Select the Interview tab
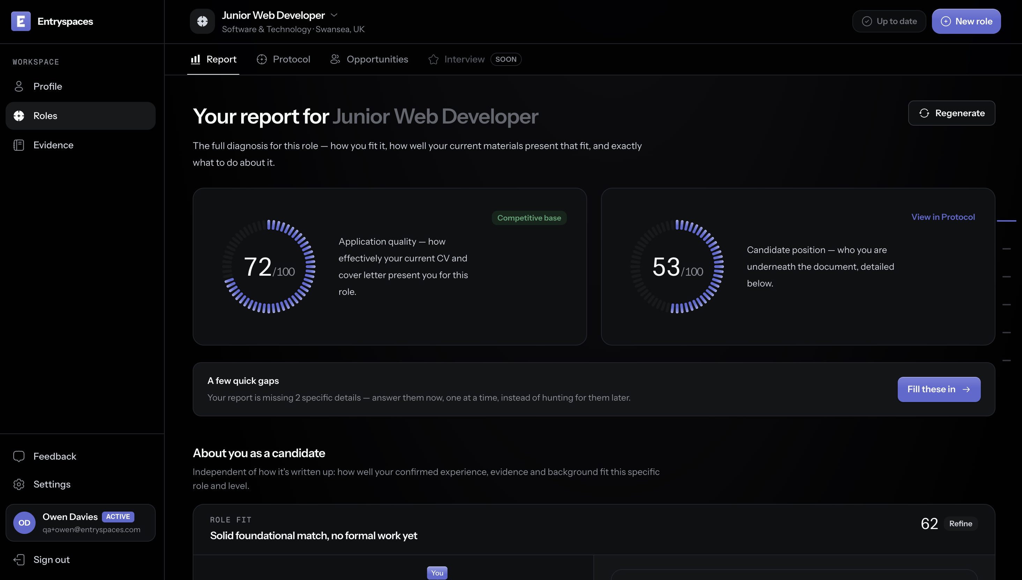This screenshot has width=1022, height=580. (x=456, y=59)
